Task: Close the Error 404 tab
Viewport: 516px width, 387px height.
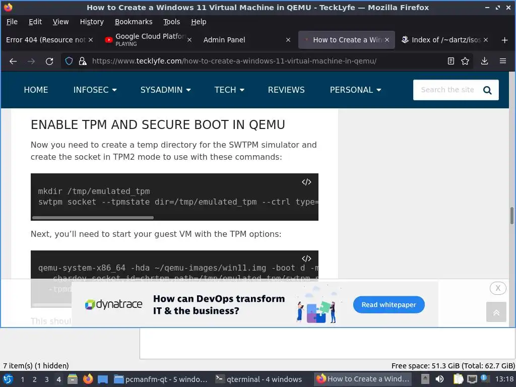Action: (x=91, y=40)
